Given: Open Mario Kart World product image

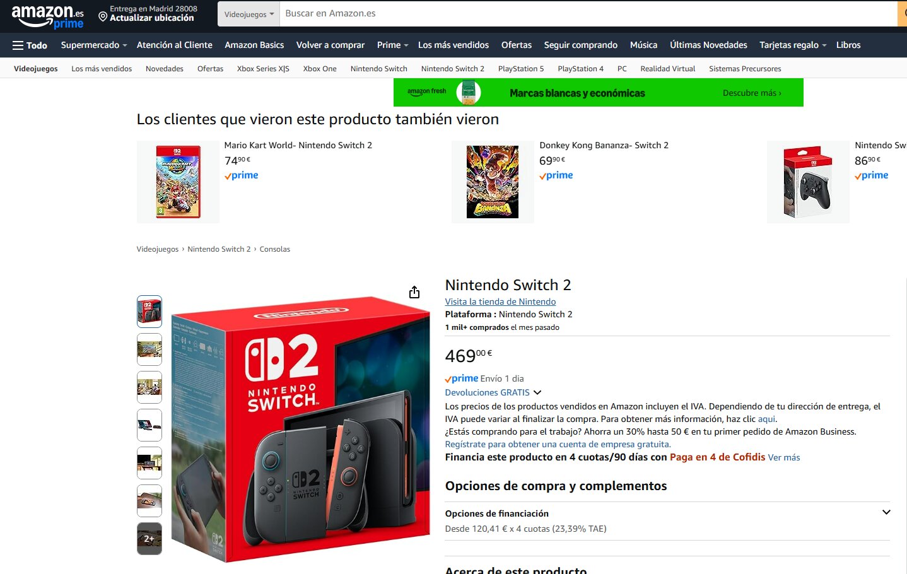Looking at the screenshot, I should coord(178,182).
